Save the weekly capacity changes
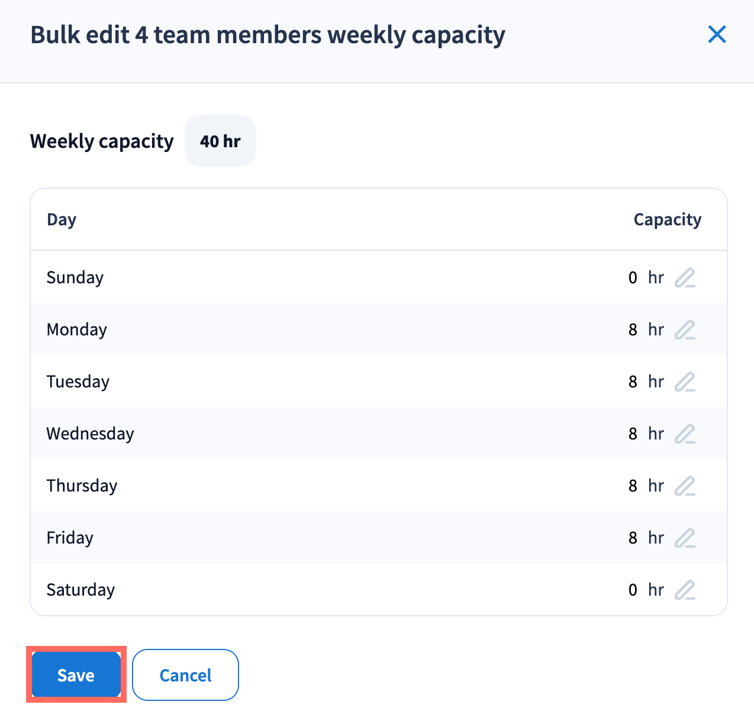This screenshot has width=754, height=724. [76, 675]
